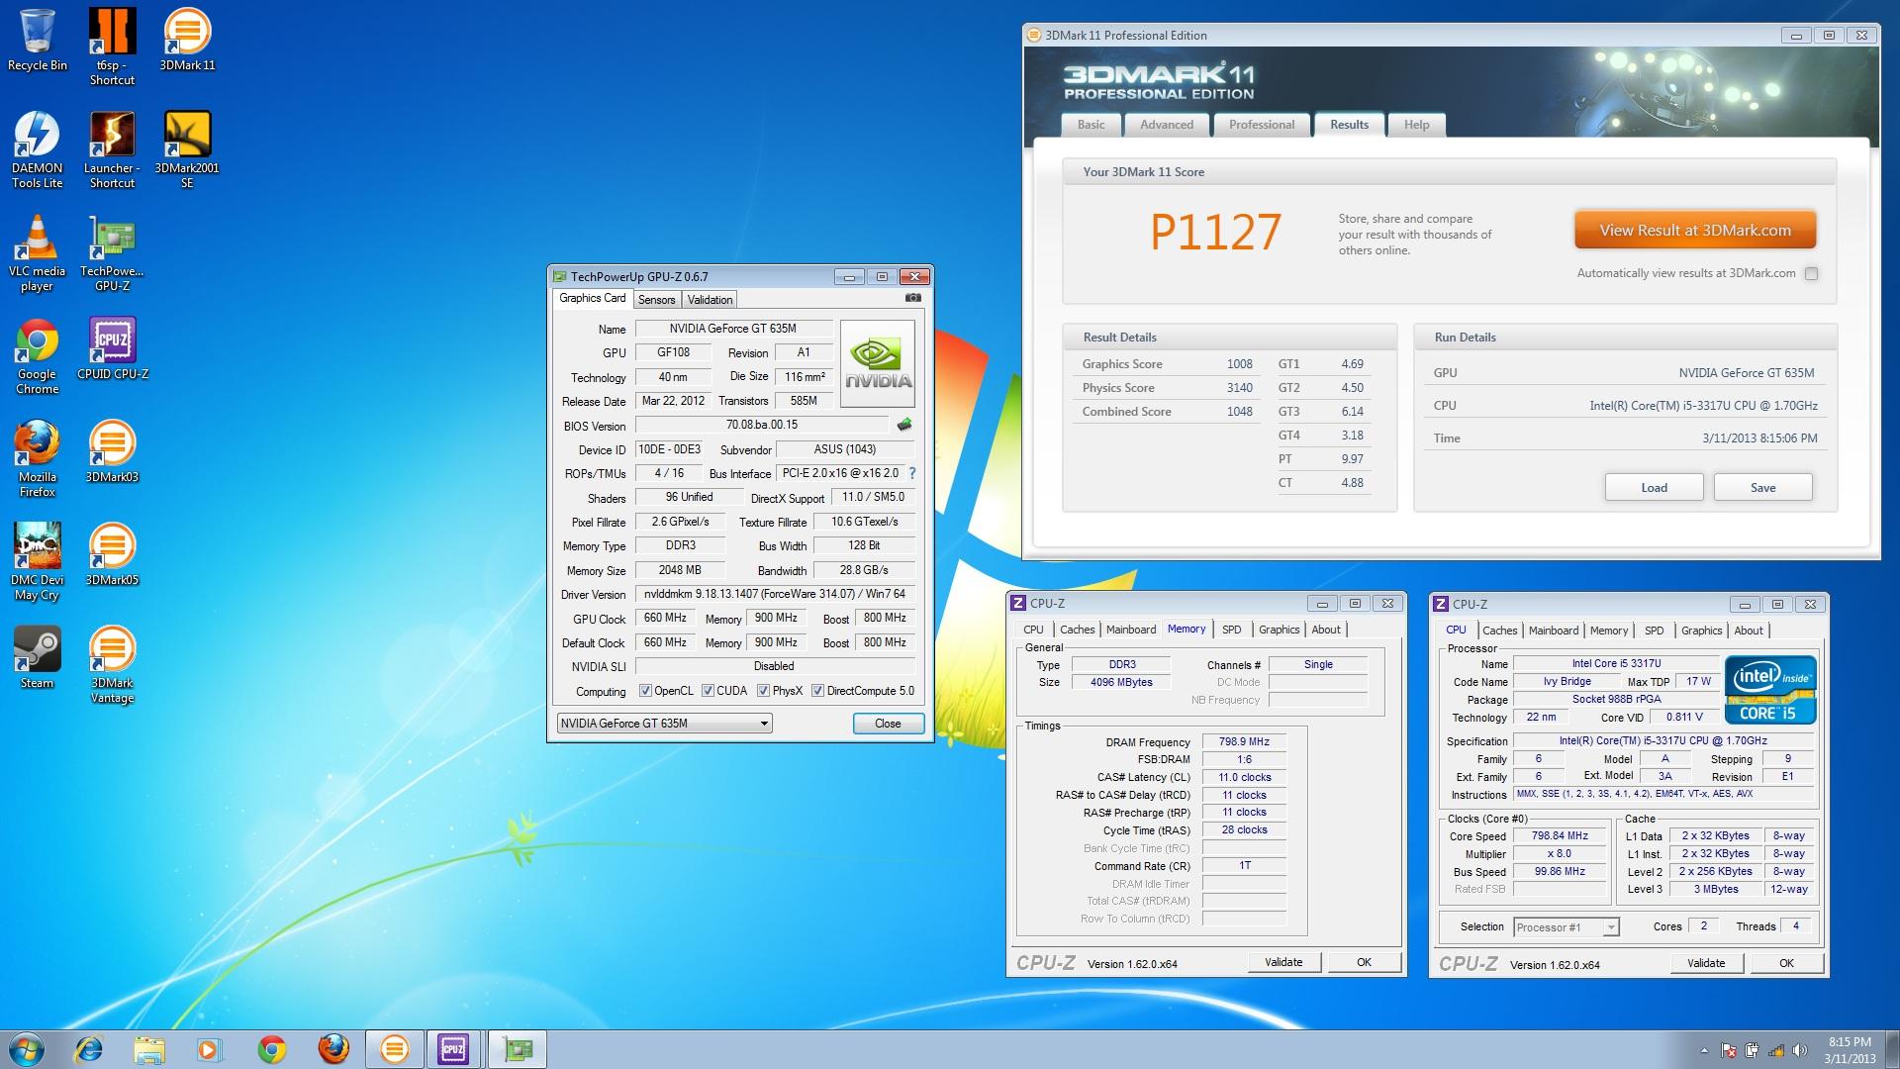Click the Save button in Run Details
This screenshot has height=1069, width=1900.
1762,488
